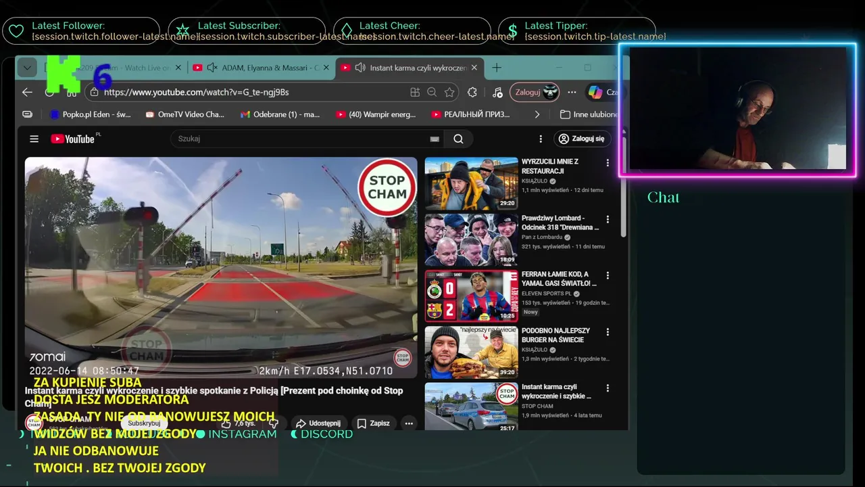Click the 'INSTAGRAM' overlay label
Viewport: 865px width, 487px height.
(242, 434)
